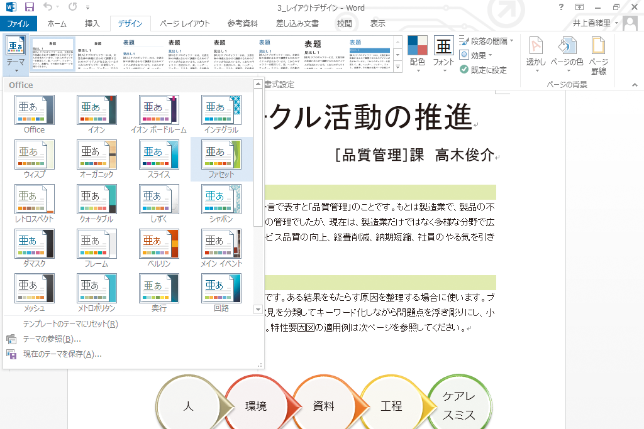The width and height of the screenshot is (644, 429).
Task: Open the ファイル tab
Action: [x=18, y=24]
